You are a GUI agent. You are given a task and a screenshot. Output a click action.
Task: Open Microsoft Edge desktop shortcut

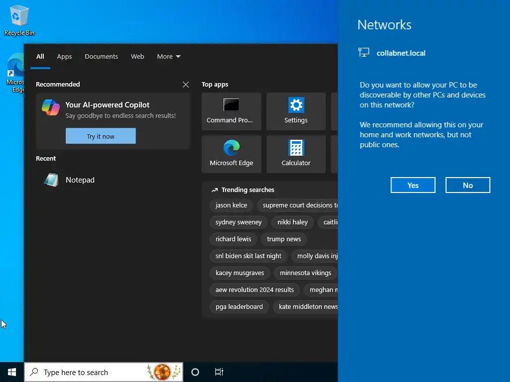pyautogui.click(x=14, y=73)
